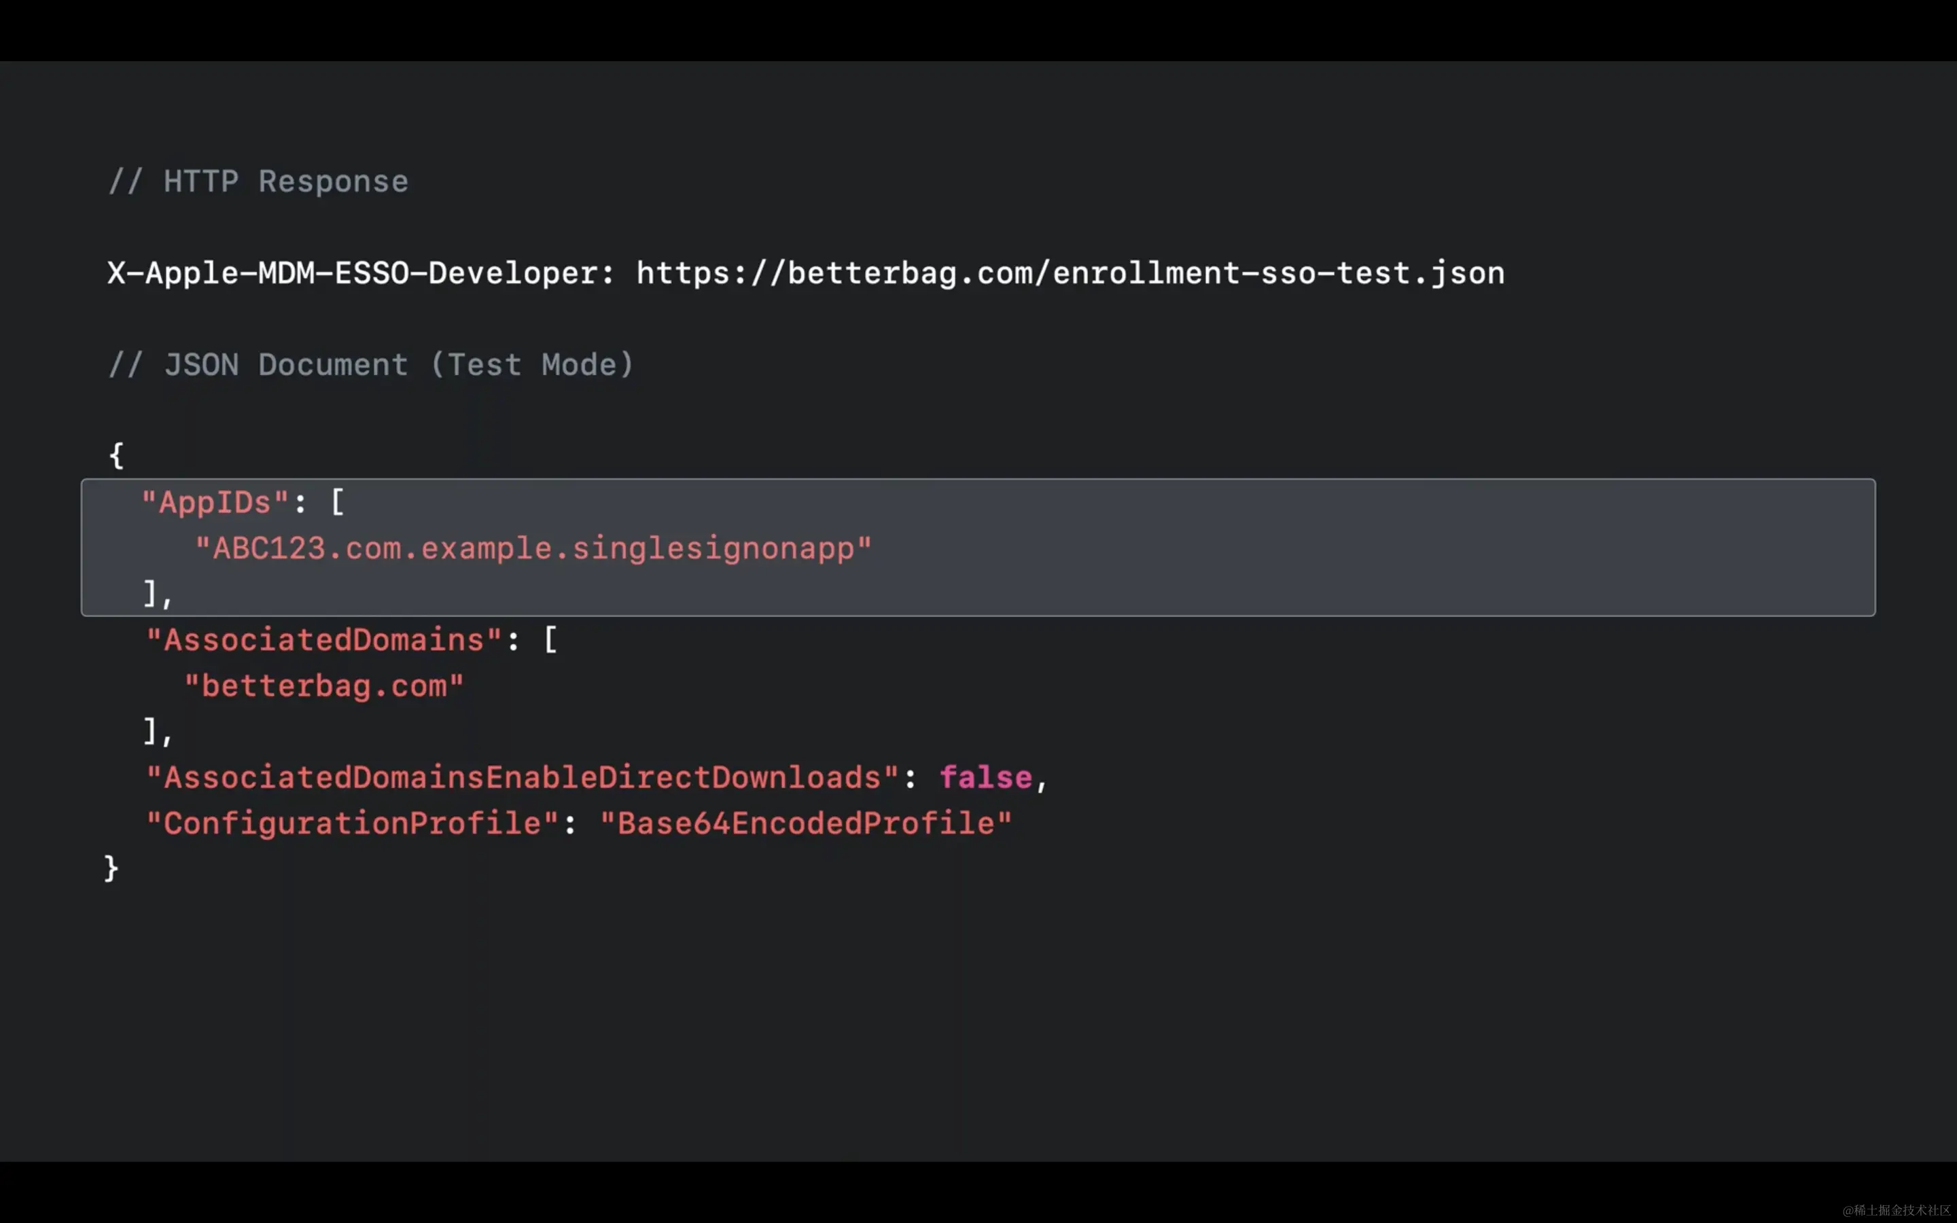This screenshot has width=1957, height=1223.
Task: Click the betterbag.com enrollment-sso-test.json URL
Action: pyautogui.click(x=1069, y=273)
